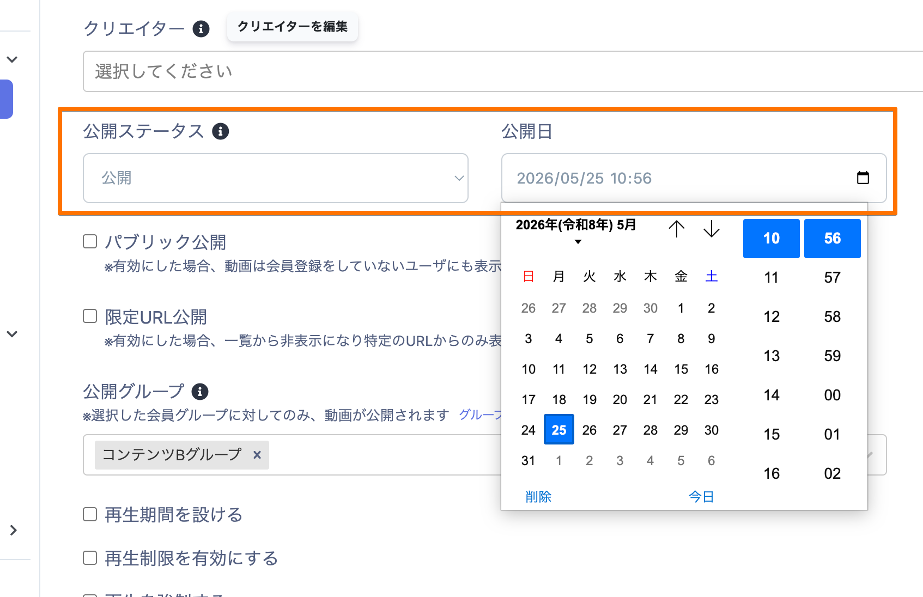Click info icon next to クリエイター
Viewport: 923px width, 597px height.
coord(201,28)
